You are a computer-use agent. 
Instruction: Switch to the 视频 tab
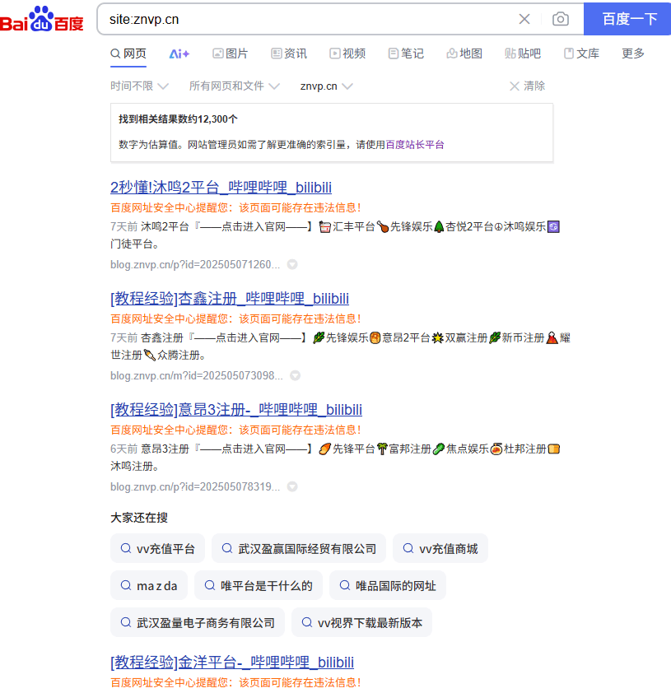point(347,53)
